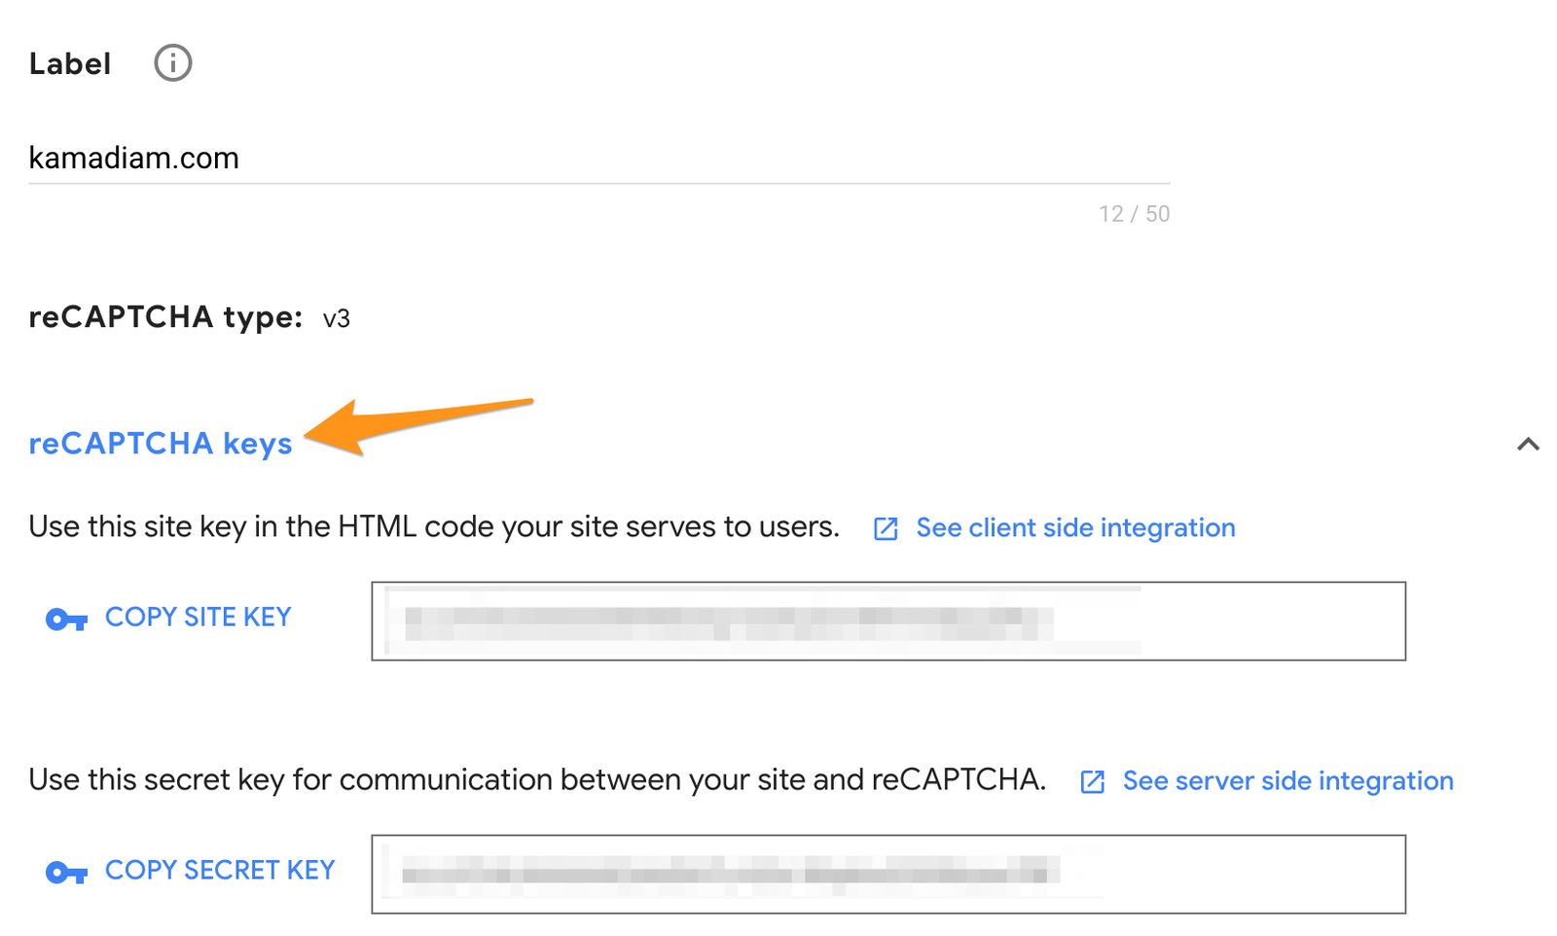Click the external link icon for client side integration
1557x936 pixels.
pos(886,528)
